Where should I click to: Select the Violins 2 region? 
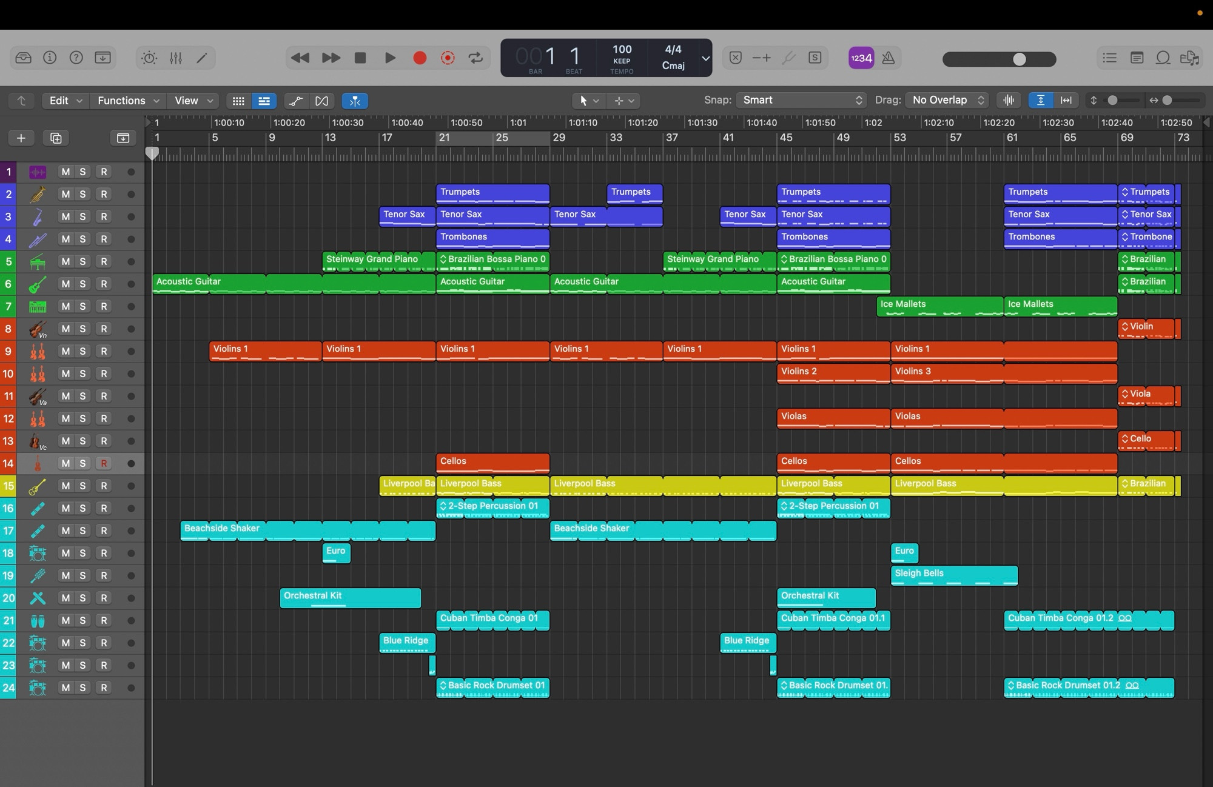(x=833, y=373)
